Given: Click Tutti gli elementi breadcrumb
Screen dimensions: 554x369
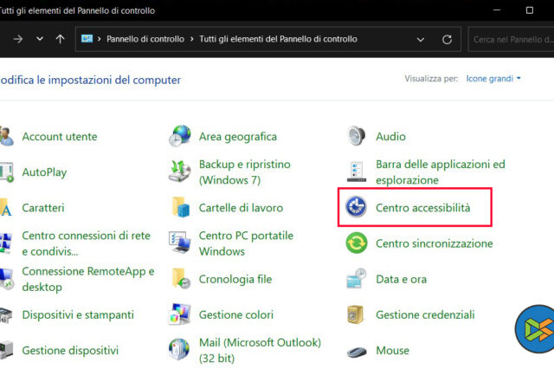Looking at the screenshot, I should click(278, 39).
